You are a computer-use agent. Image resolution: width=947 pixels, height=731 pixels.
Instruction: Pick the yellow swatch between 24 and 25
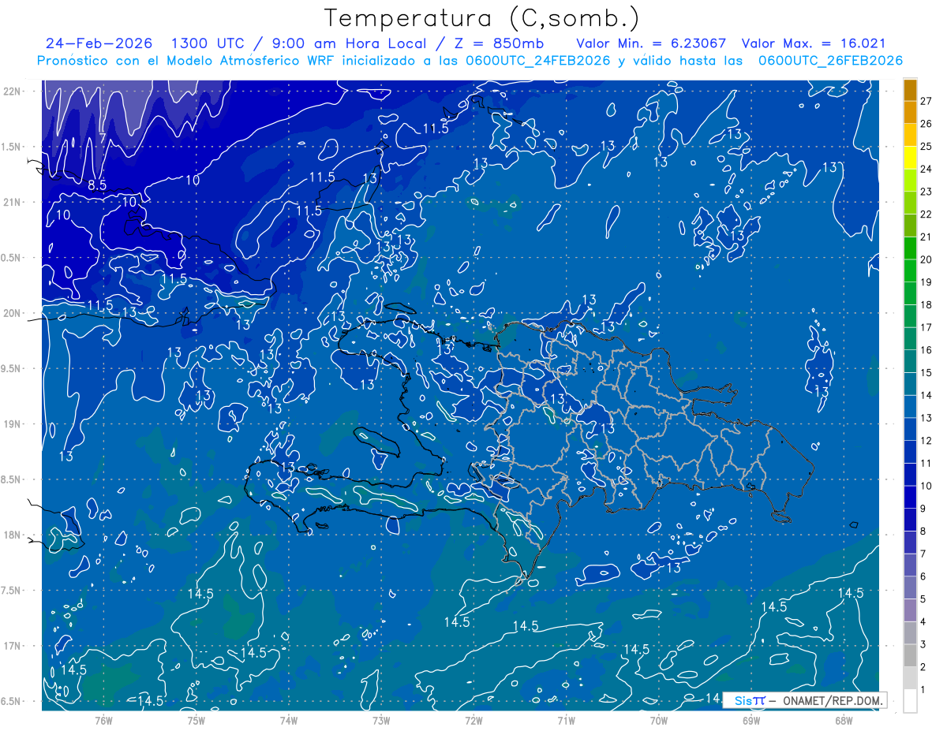pos(910,158)
